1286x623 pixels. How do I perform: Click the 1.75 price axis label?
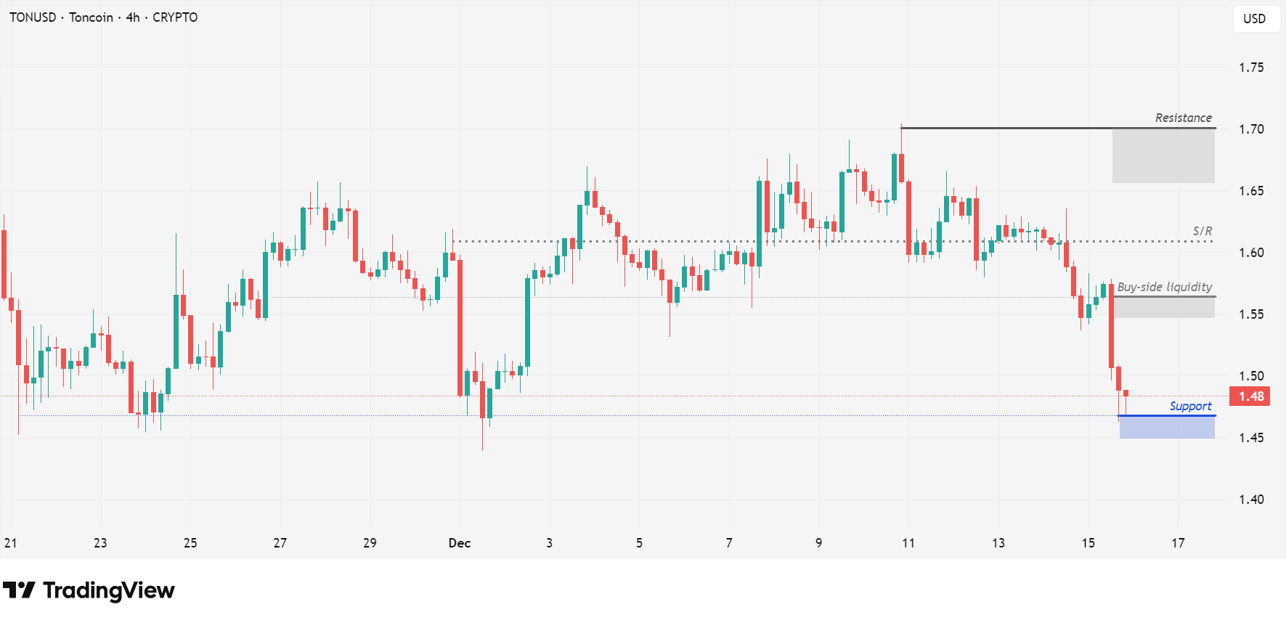[1251, 68]
